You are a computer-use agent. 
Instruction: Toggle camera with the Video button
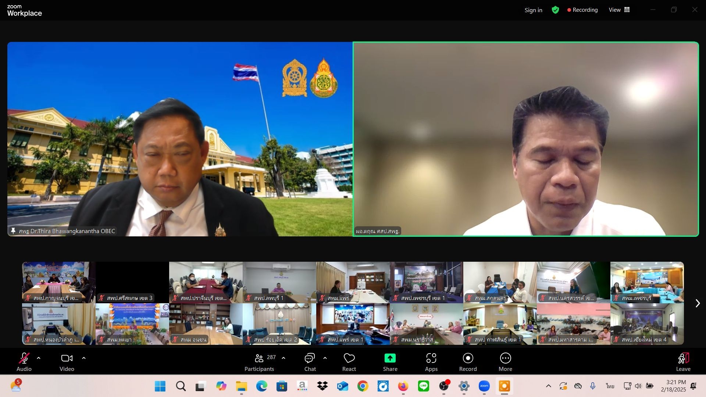pyautogui.click(x=67, y=362)
